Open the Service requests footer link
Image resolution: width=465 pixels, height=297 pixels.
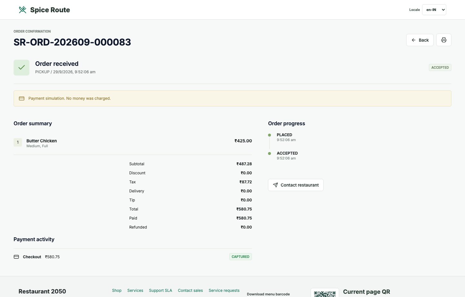point(224,291)
